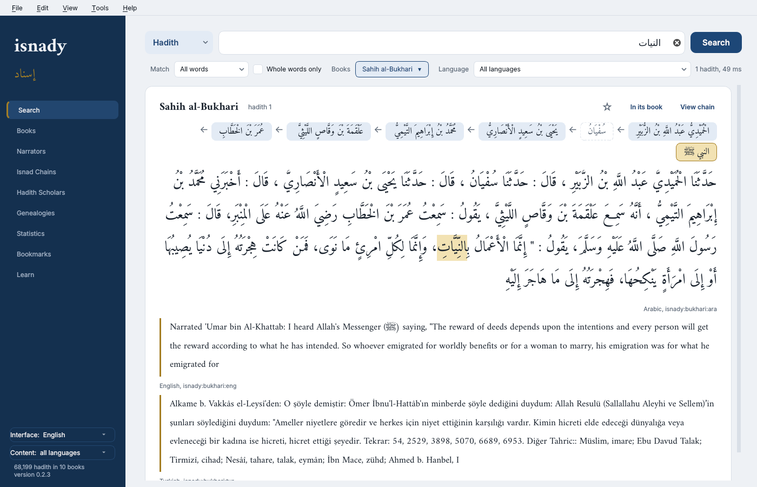Screen dimensions: 757x487
Task: Open the View menu
Action: [70, 8]
